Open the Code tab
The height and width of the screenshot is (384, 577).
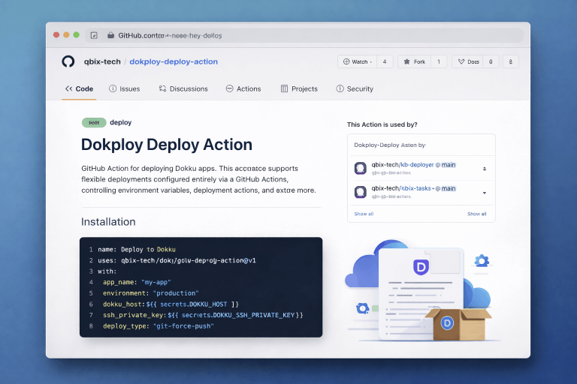pyautogui.click(x=79, y=88)
